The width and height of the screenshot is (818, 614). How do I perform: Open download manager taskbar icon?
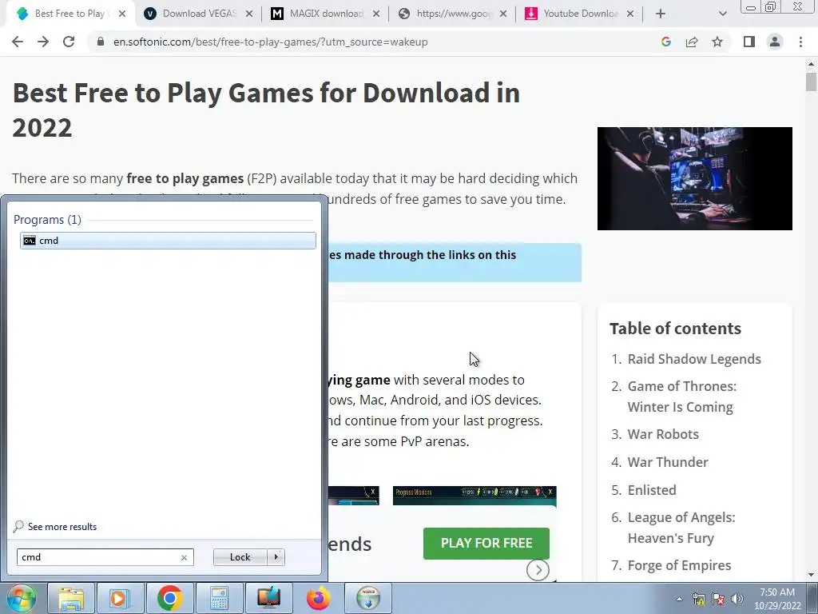pos(367,598)
